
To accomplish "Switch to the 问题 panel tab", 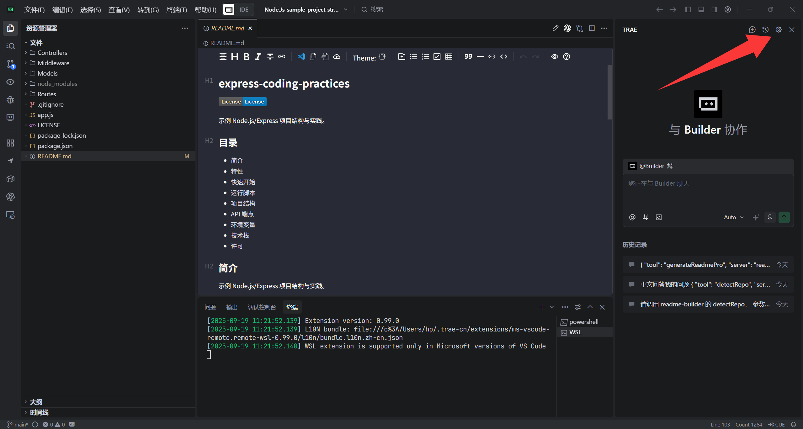I will click(x=210, y=307).
